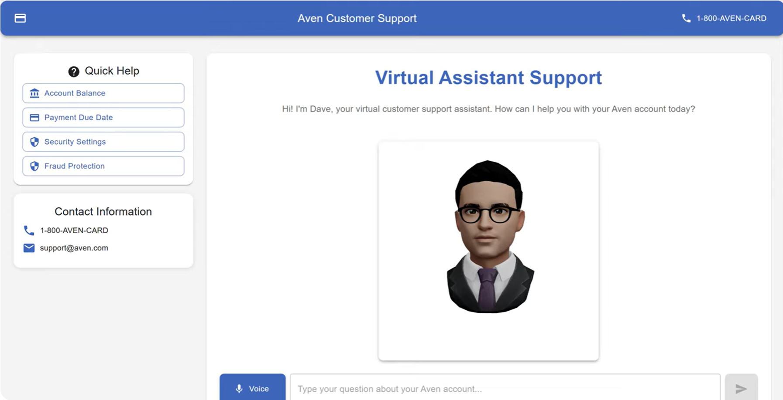Click the Dave avatar image
The height and width of the screenshot is (400, 783).
click(x=488, y=251)
